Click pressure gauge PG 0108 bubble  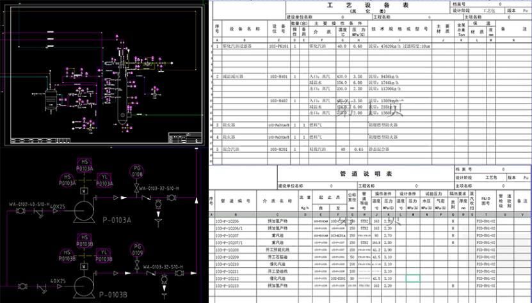coord(137,172)
